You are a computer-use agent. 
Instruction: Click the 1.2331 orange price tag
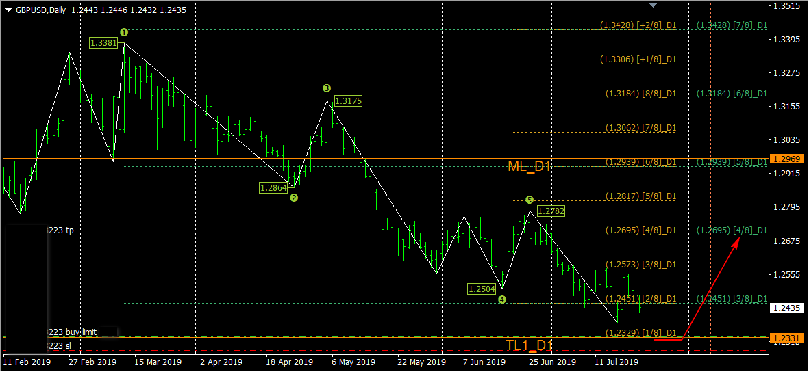point(786,338)
